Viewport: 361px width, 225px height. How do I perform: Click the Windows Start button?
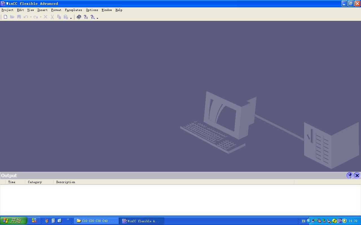coord(14,221)
